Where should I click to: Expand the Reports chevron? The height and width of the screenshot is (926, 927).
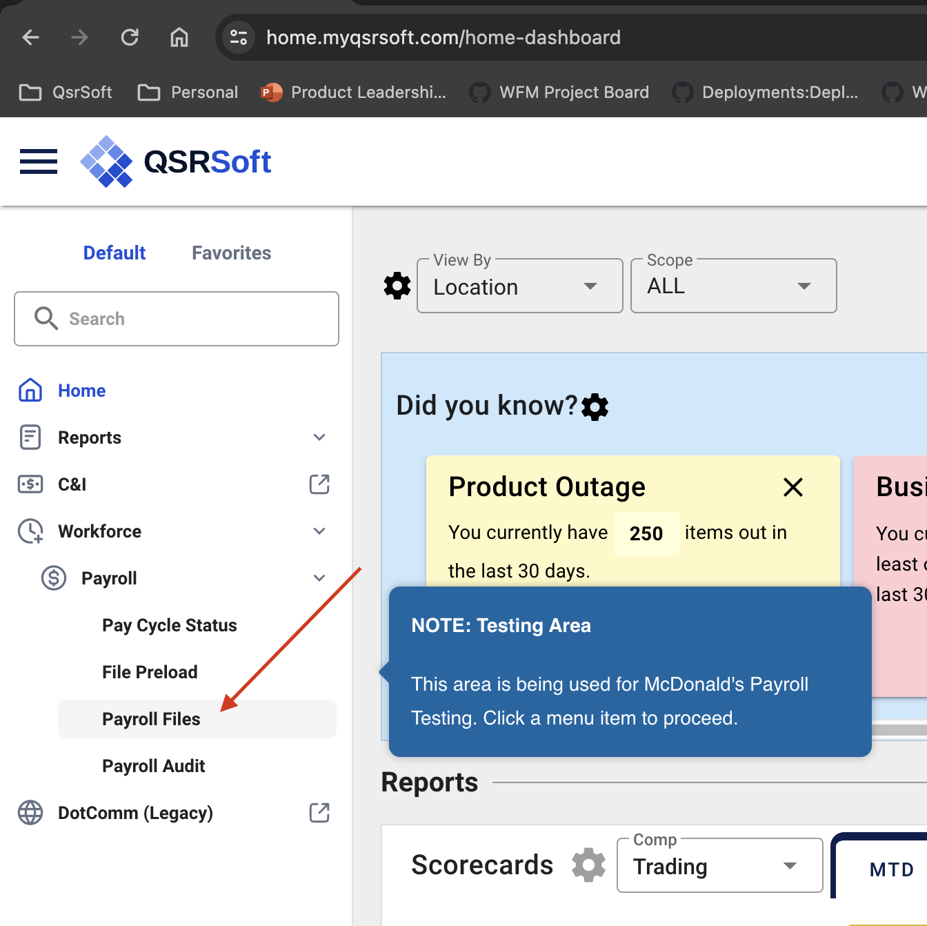click(319, 437)
